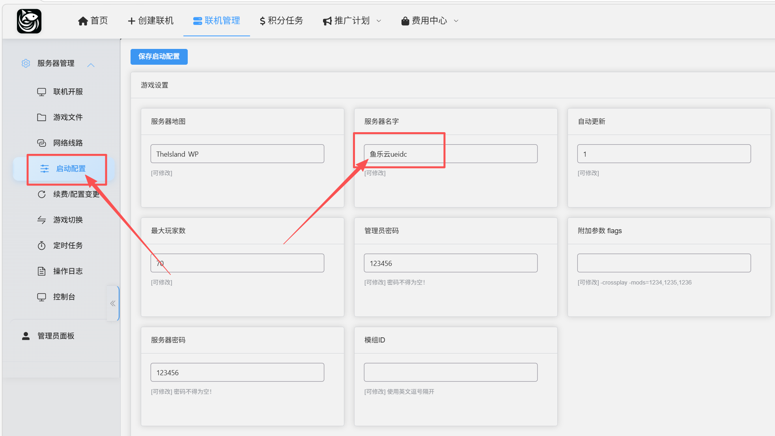
Task: Click the 操作日志 document icon
Action: (41, 271)
